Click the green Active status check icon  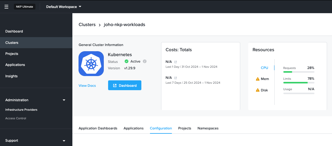pyautogui.click(x=126, y=61)
